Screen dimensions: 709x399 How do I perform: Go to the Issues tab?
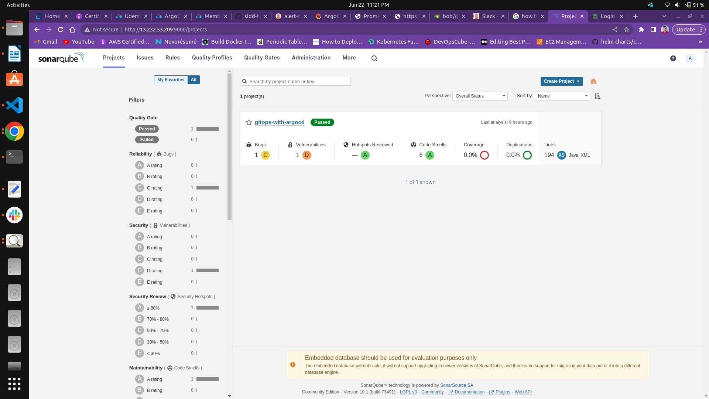click(x=145, y=58)
